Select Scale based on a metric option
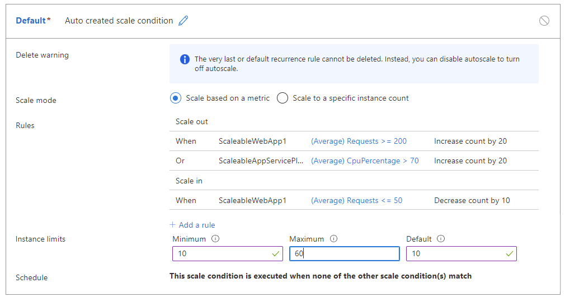565x297 pixels. coord(176,98)
